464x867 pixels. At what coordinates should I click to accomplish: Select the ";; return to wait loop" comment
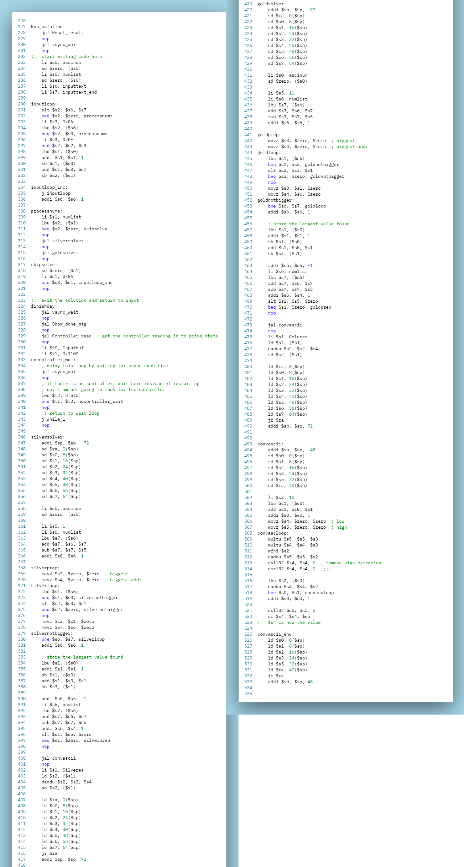(70, 413)
